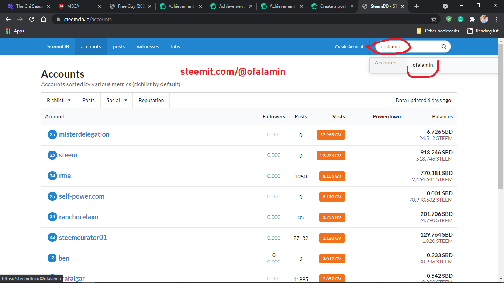
Task: Expand the Social dropdown
Action: 117,100
